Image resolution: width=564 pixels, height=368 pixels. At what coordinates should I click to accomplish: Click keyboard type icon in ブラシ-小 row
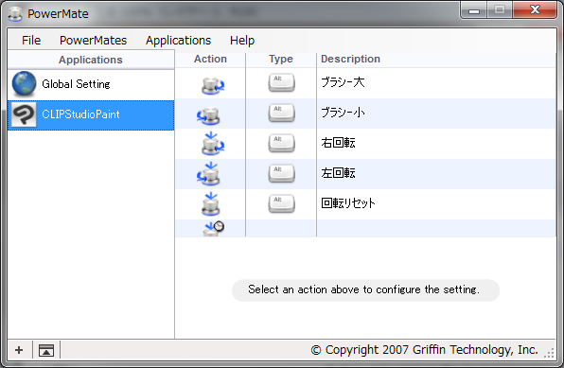[x=281, y=113]
